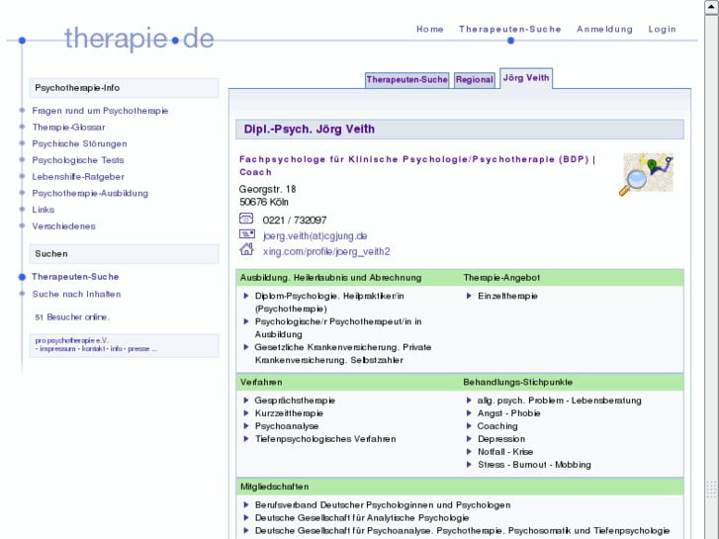
Task: Click the phone number 0221 / 732097
Action: (295, 221)
